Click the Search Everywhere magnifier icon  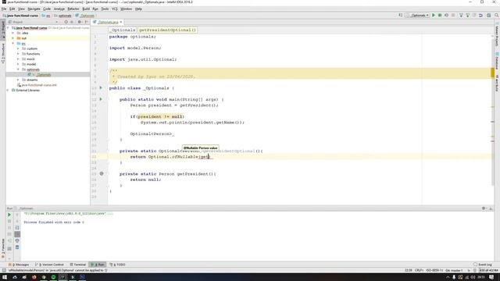[x=497, y=16]
